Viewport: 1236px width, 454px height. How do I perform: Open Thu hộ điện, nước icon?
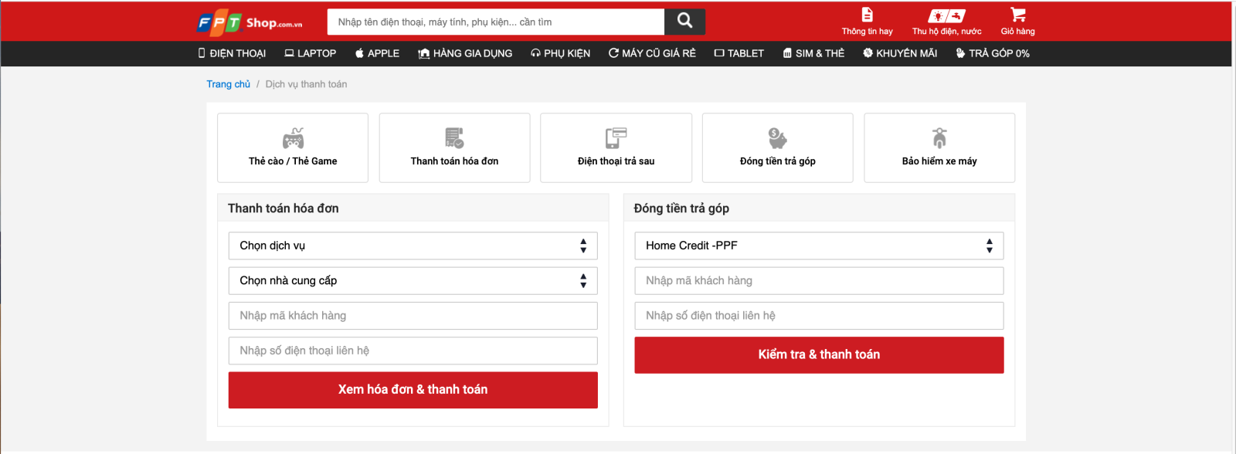[x=946, y=16]
